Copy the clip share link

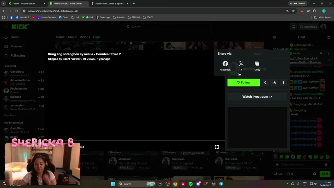point(257,66)
